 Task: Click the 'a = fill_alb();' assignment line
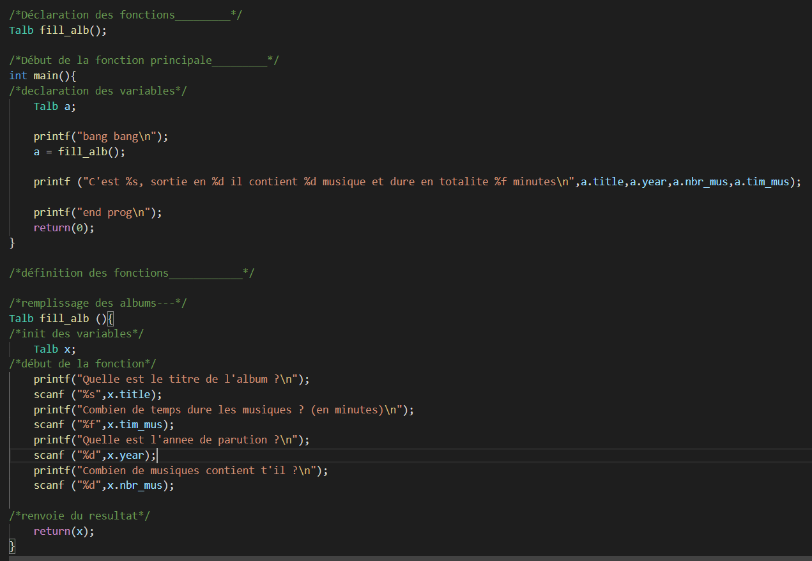[79, 151]
